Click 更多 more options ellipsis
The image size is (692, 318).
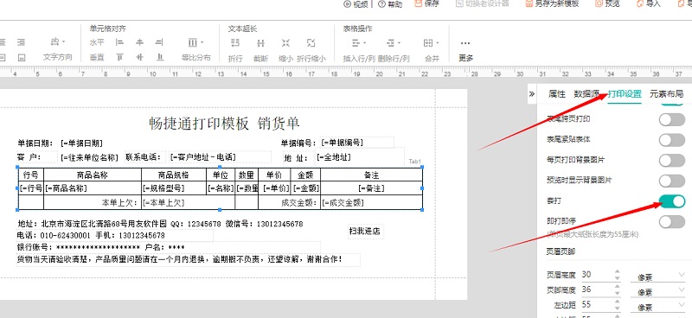[x=465, y=43]
